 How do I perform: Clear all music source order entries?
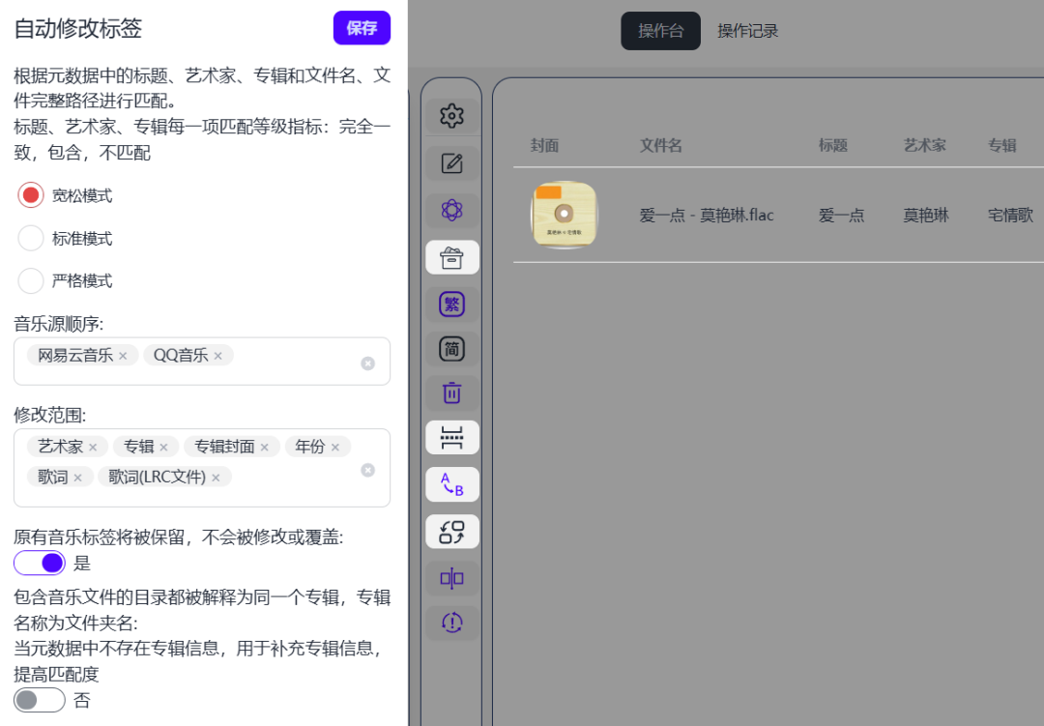click(x=367, y=363)
